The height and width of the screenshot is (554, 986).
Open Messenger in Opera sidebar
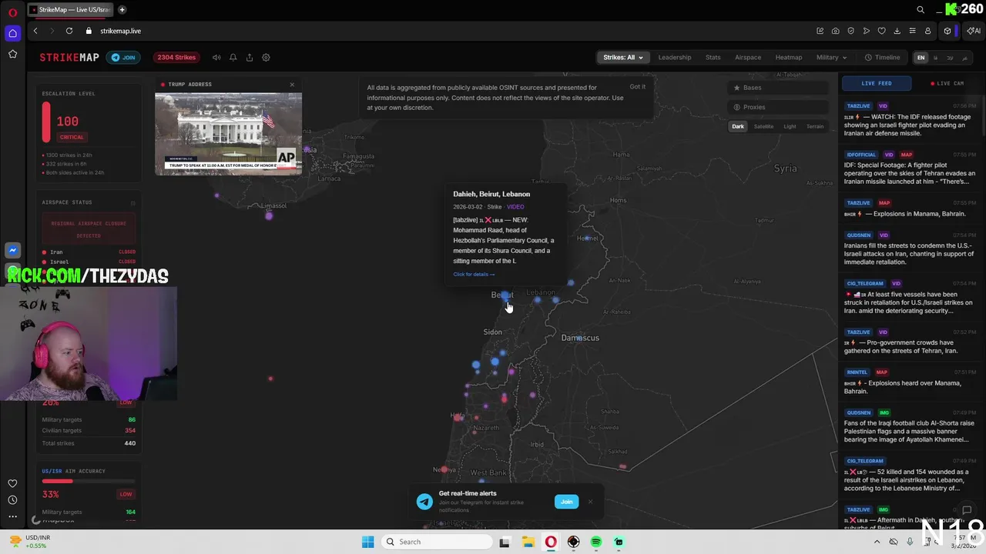(12, 250)
